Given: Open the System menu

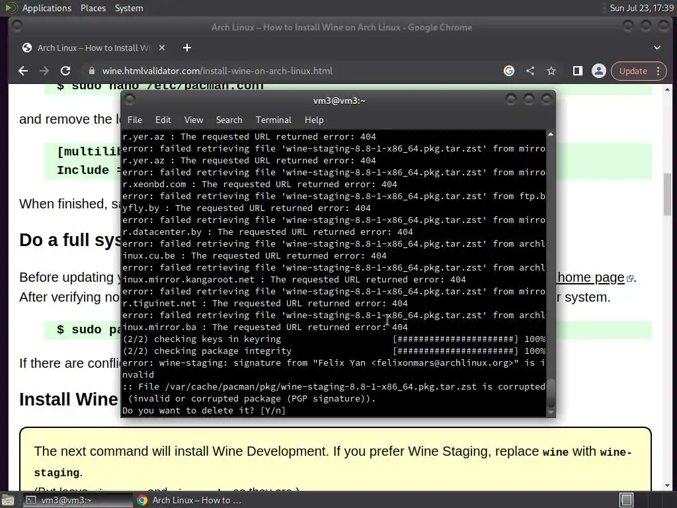Looking at the screenshot, I should click(x=129, y=8).
